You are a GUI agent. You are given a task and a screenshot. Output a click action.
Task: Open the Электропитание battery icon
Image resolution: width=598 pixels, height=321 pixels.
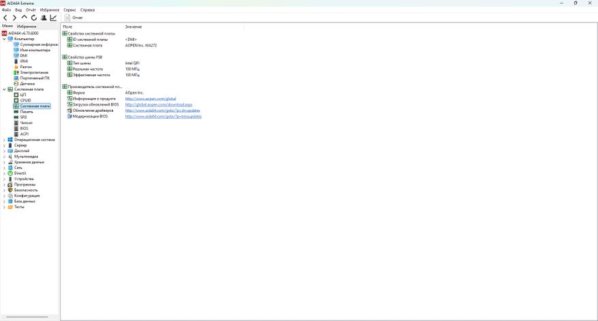click(x=16, y=72)
